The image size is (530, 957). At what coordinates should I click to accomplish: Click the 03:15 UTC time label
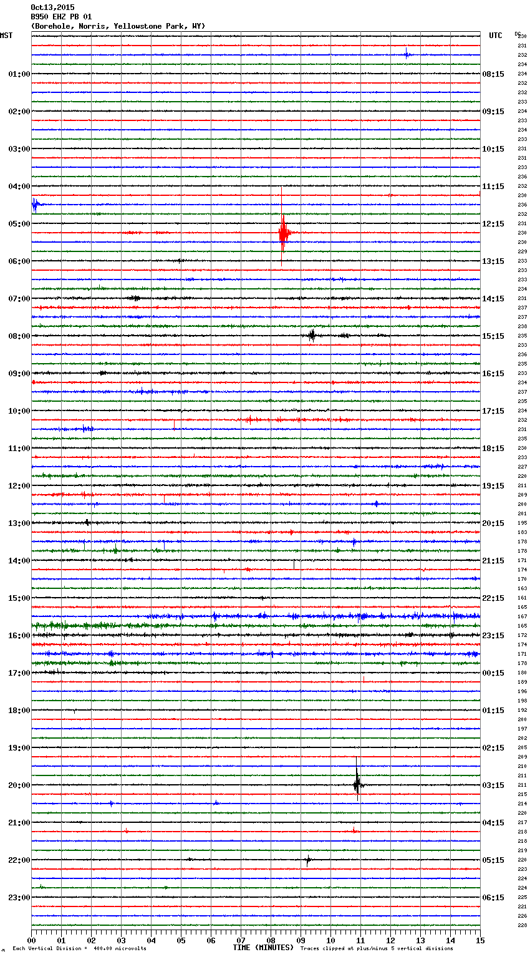[x=493, y=785]
